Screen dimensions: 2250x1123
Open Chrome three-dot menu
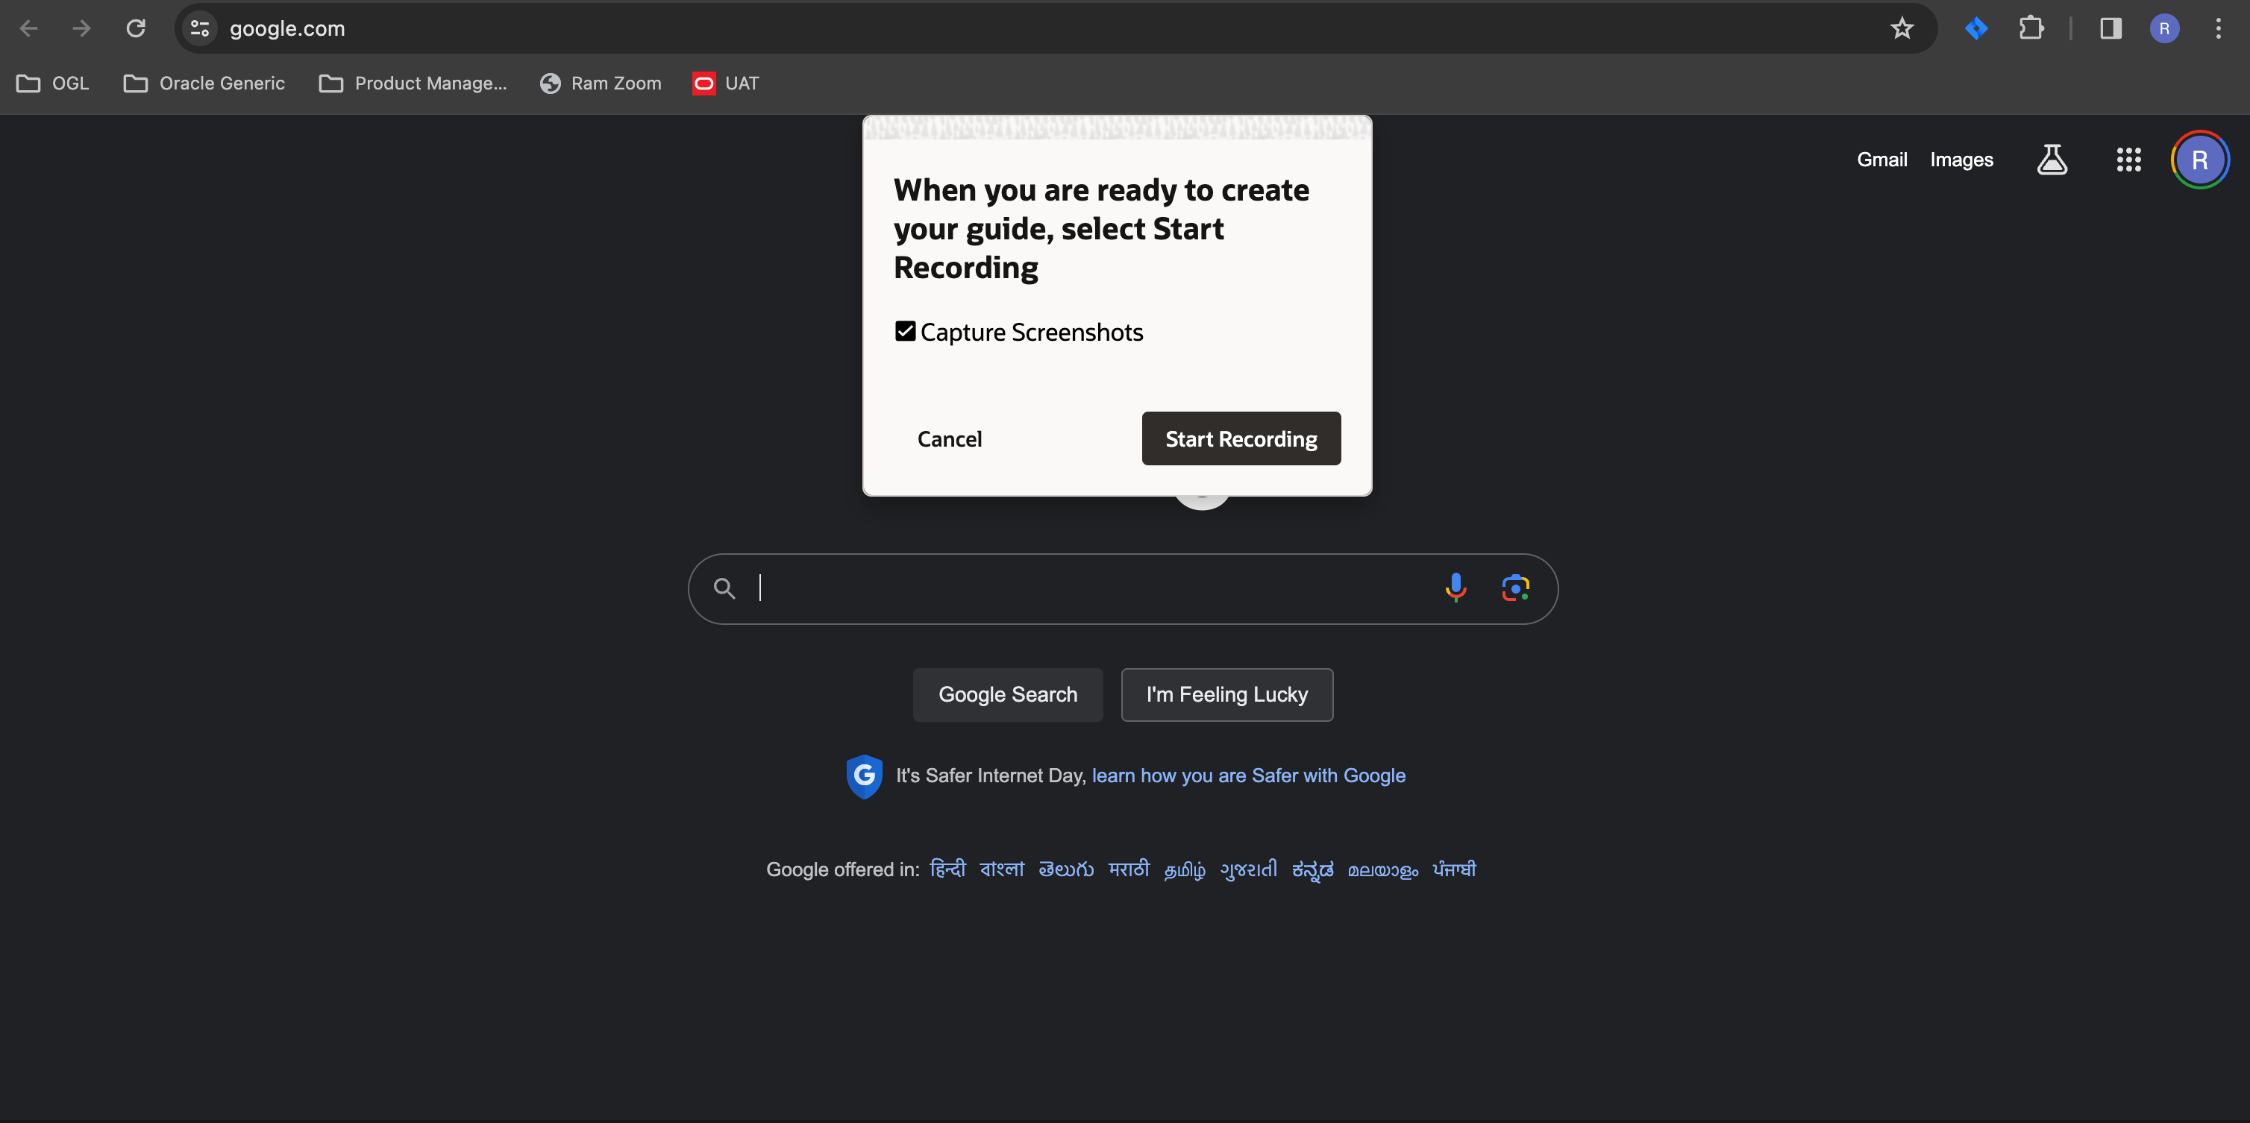[x=2218, y=29]
